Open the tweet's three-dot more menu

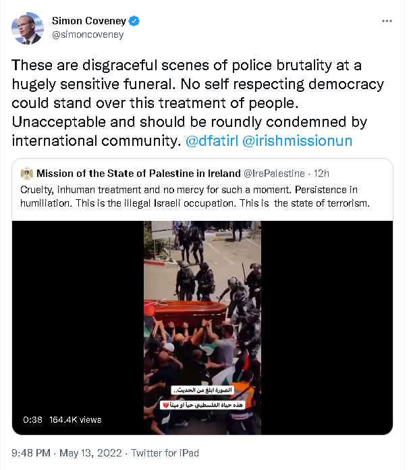pos(387,21)
